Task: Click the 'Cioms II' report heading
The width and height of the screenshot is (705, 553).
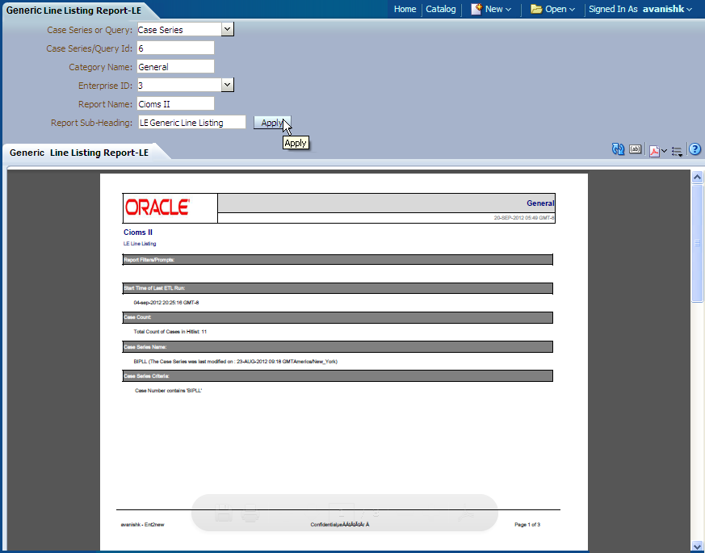Action: [138, 232]
